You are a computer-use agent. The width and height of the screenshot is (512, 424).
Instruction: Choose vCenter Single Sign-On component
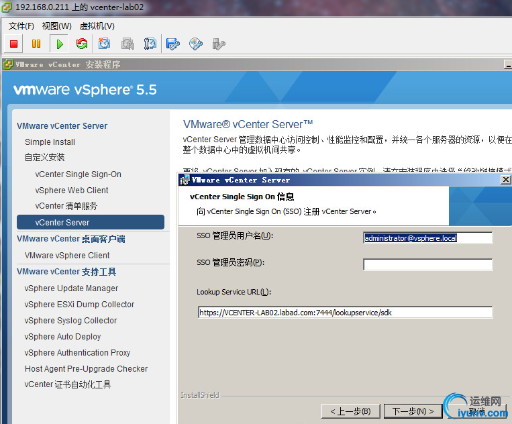point(79,174)
